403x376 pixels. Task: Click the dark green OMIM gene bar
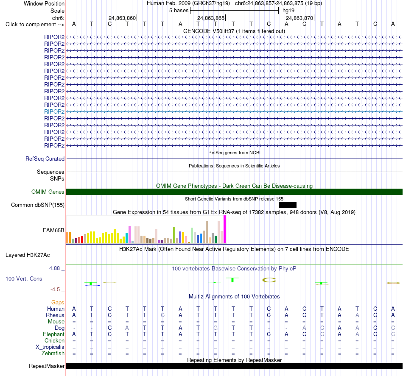234,192
